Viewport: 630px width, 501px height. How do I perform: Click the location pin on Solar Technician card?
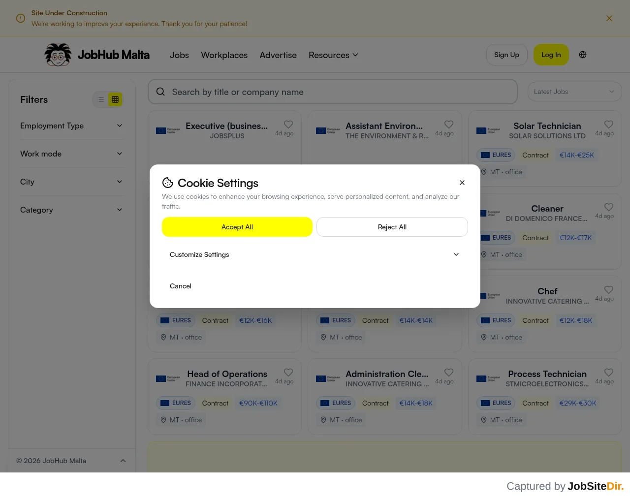coord(484,172)
